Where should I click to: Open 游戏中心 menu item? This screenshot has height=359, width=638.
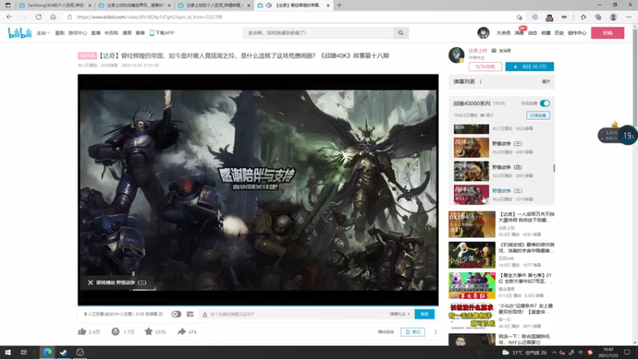[77, 33]
